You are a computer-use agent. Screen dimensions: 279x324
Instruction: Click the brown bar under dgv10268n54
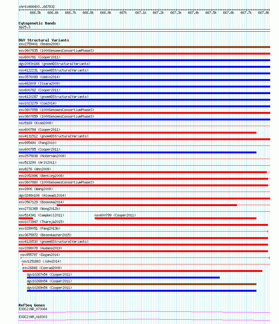(142, 284)
